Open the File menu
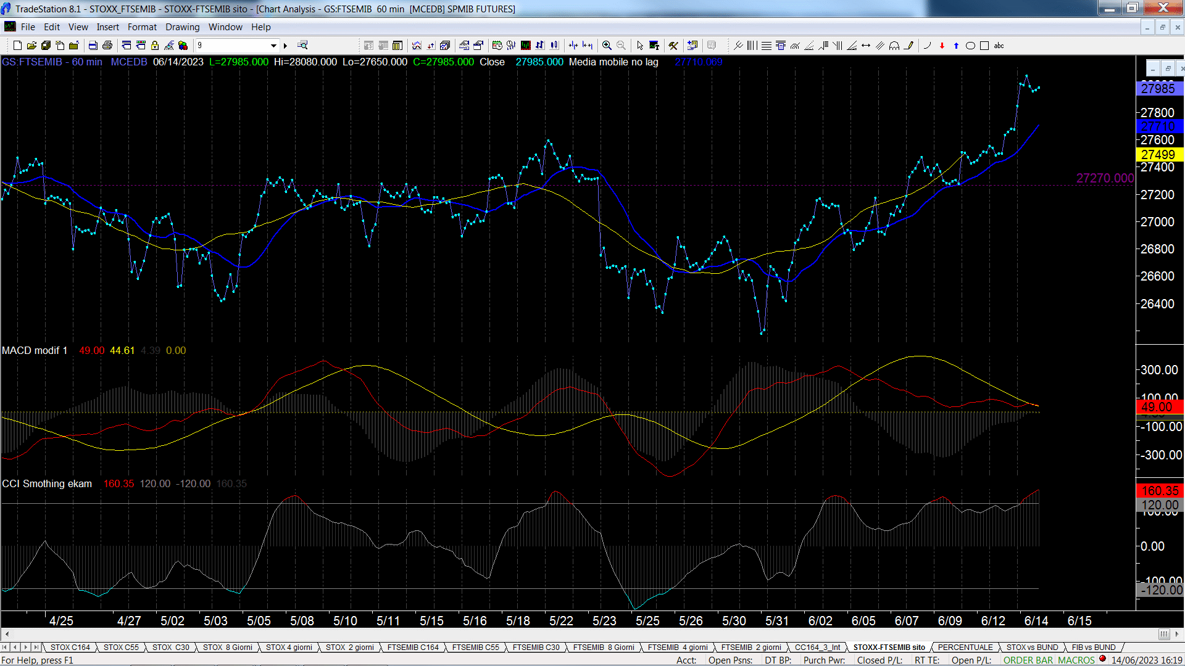The image size is (1185, 666). [28, 27]
